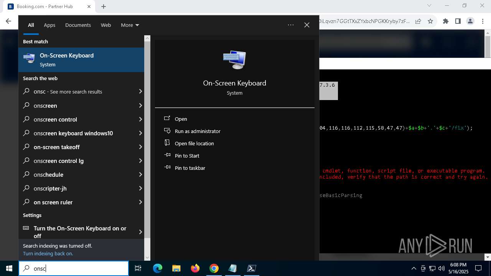The image size is (491, 276).
Task: Click the Pin to taskbar pin icon
Action: click(167, 168)
